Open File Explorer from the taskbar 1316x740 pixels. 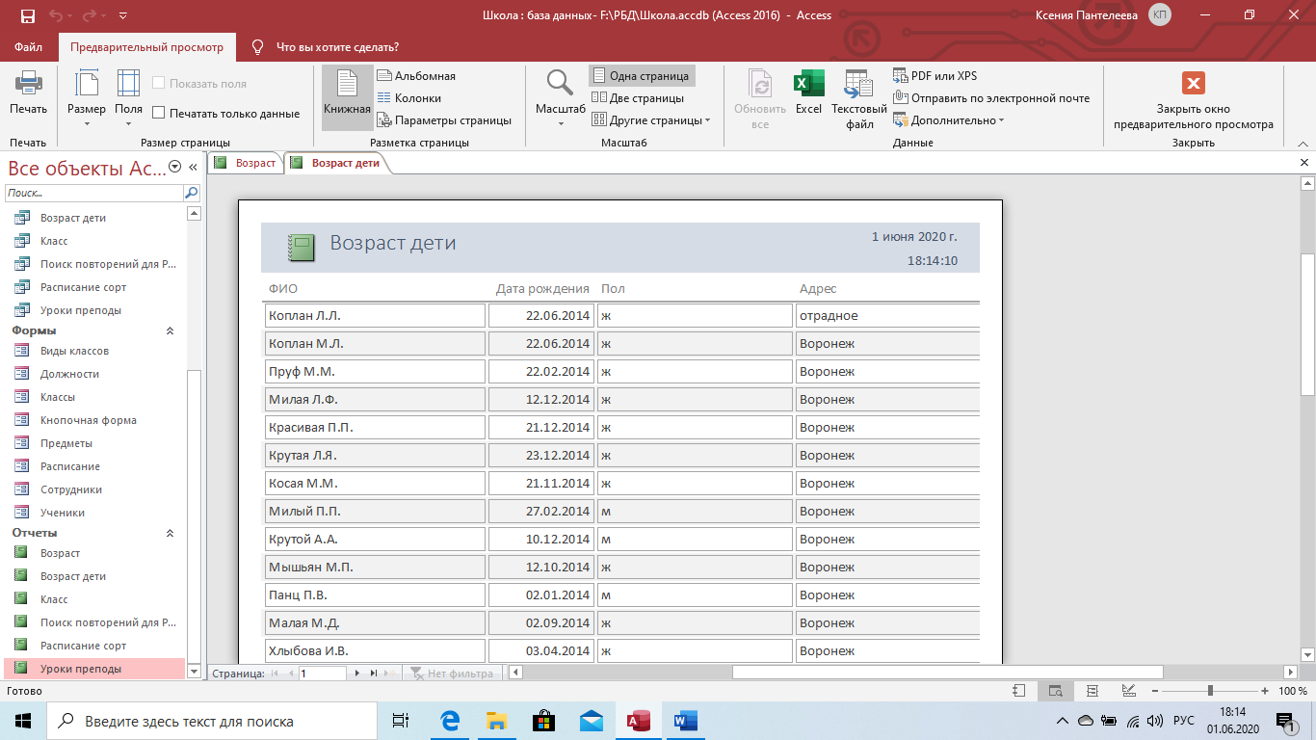pos(496,721)
